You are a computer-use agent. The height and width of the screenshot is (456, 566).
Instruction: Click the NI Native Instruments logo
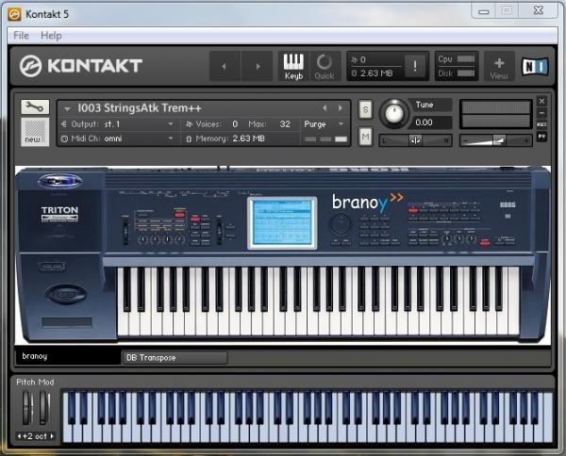pos(535,66)
